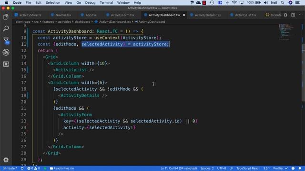
Task: Click the volume icon in menu bar
Action: pyautogui.click(x=266, y=2)
